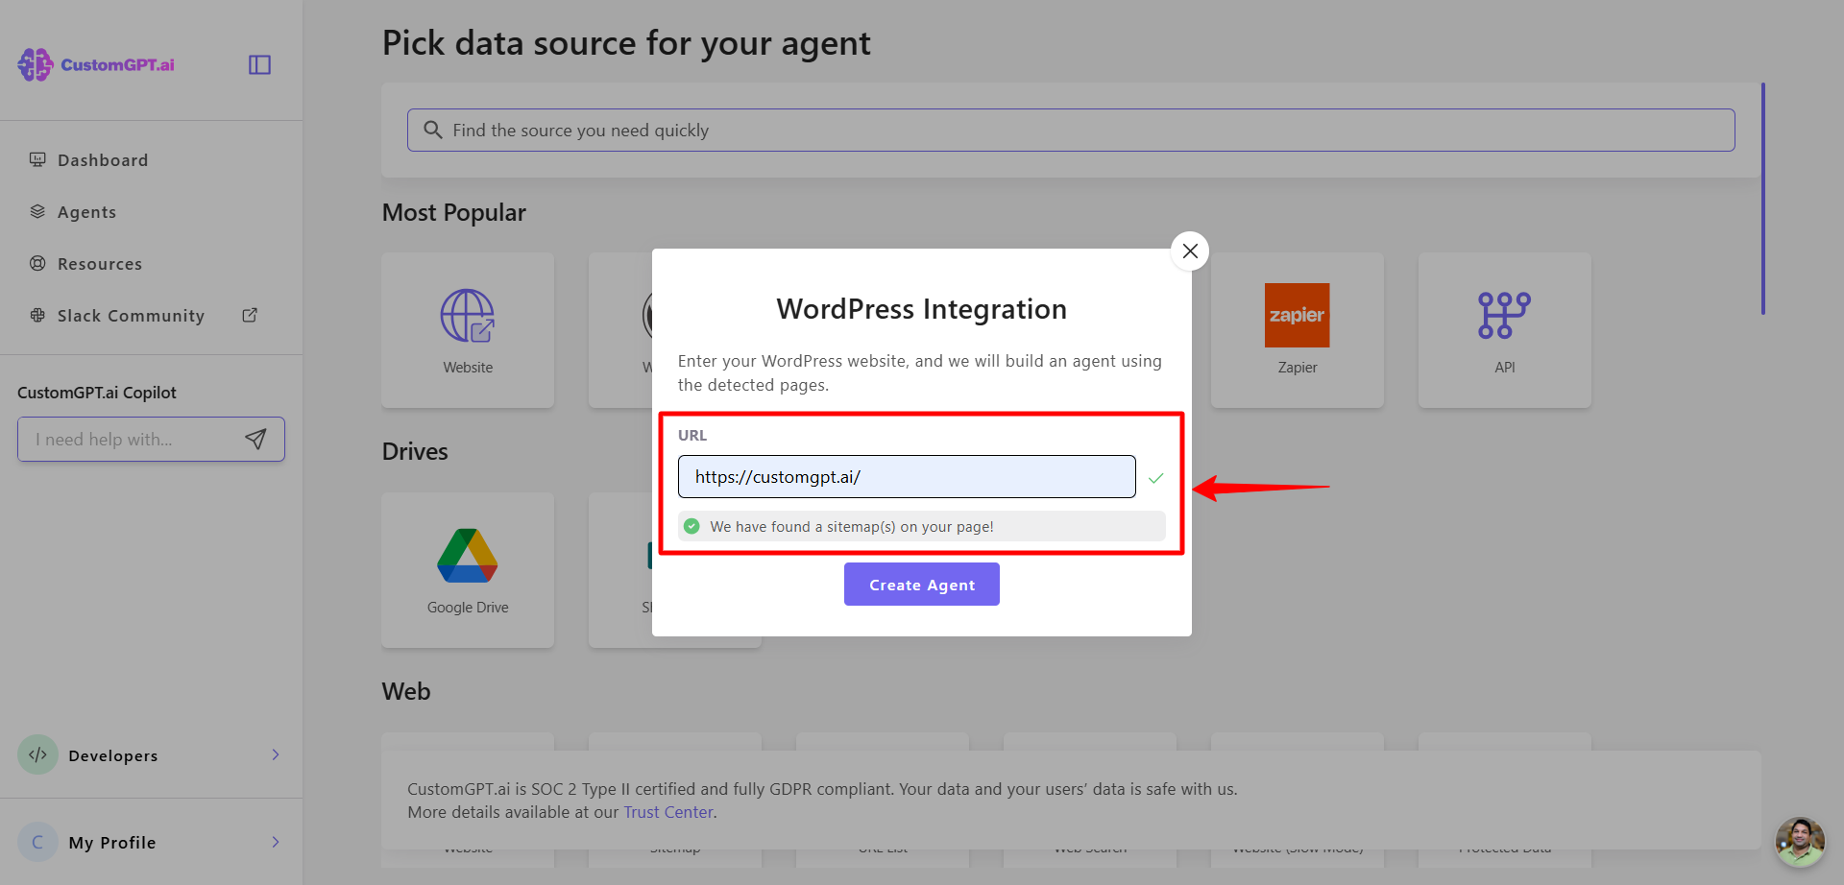Click the WordPress URL input field
The width and height of the screenshot is (1844, 885).
[907, 477]
